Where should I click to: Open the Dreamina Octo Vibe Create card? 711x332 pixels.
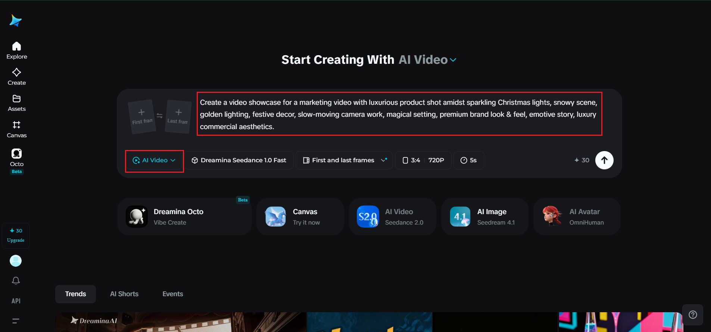[x=184, y=216]
